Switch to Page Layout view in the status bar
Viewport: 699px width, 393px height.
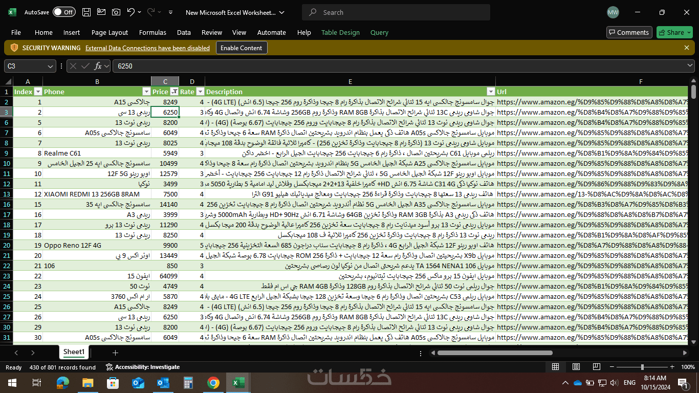click(576, 367)
